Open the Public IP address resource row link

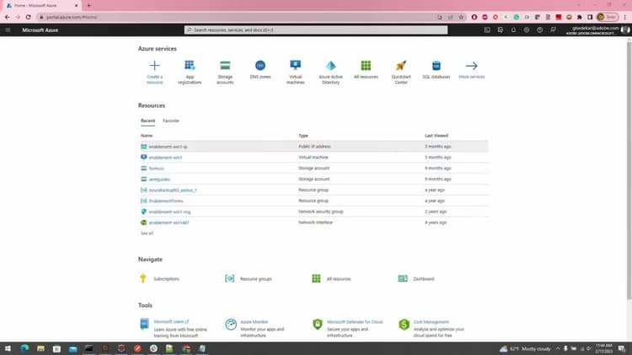(x=168, y=147)
